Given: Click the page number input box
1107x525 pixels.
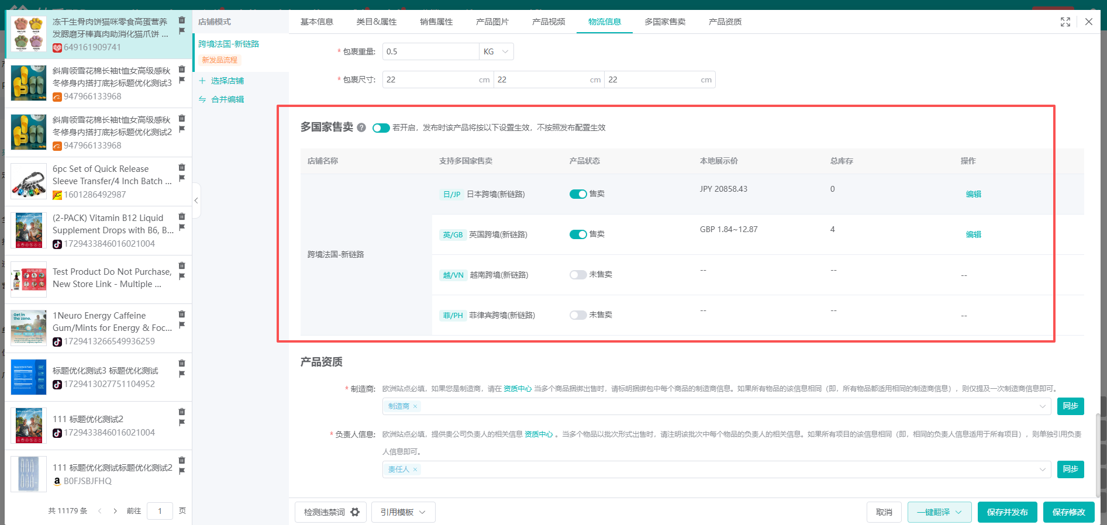Looking at the screenshot, I should click(160, 511).
